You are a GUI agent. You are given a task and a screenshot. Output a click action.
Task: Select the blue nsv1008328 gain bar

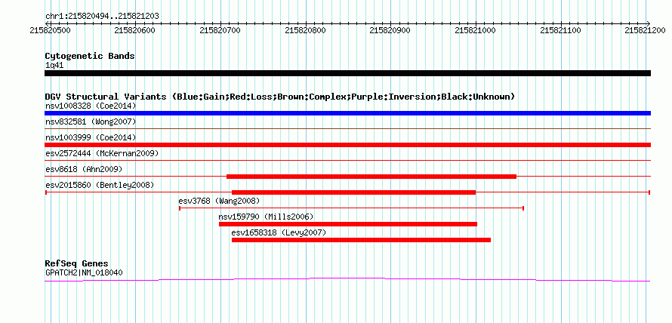coord(347,113)
